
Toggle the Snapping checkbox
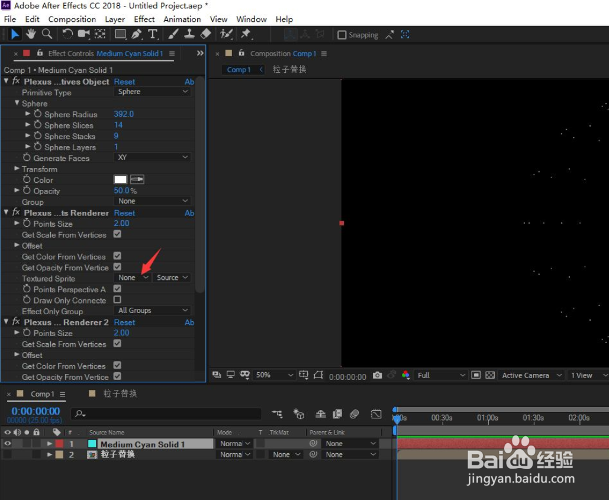pyautogui.click(x=342, y=35)
